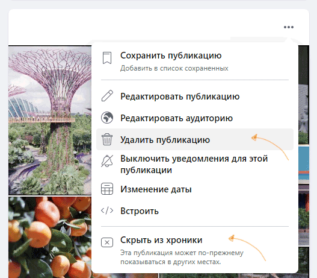Click the calendar date change icon
Image resolution: width=317 pixels, height=278 pixels.
pos(107,189)
